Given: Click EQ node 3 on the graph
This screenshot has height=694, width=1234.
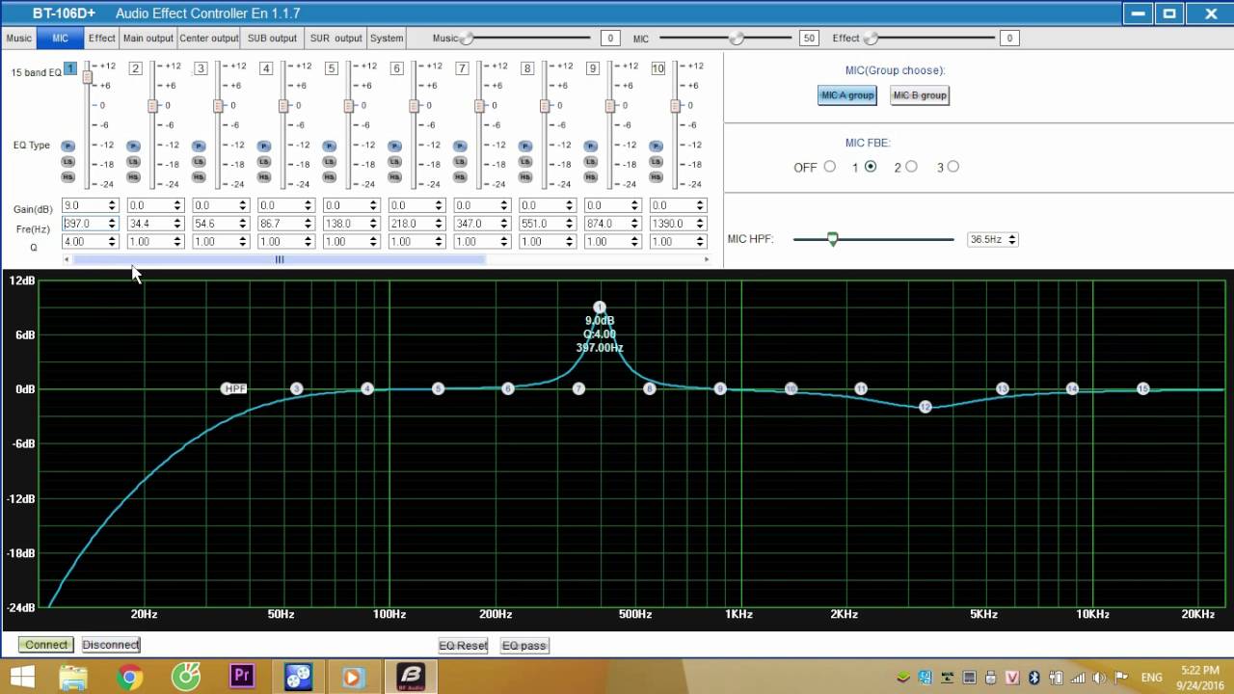Looking at the screenshot, I should (297, 388).
